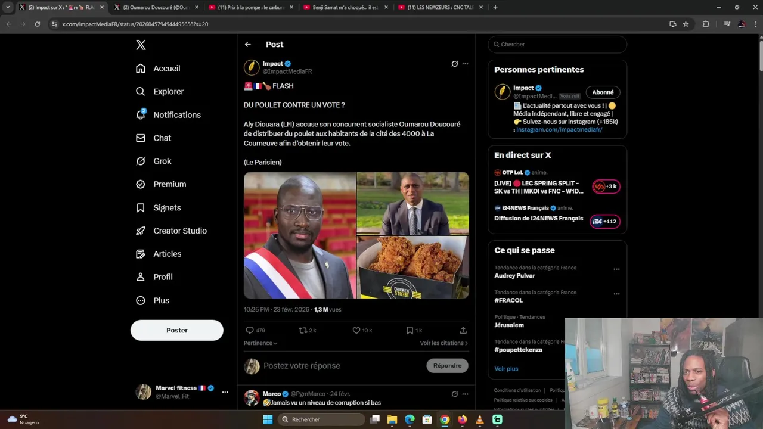Open Notifications in the sidebar
The height and width of the screenshot is (429, 763).
click(x=168, y=115)
